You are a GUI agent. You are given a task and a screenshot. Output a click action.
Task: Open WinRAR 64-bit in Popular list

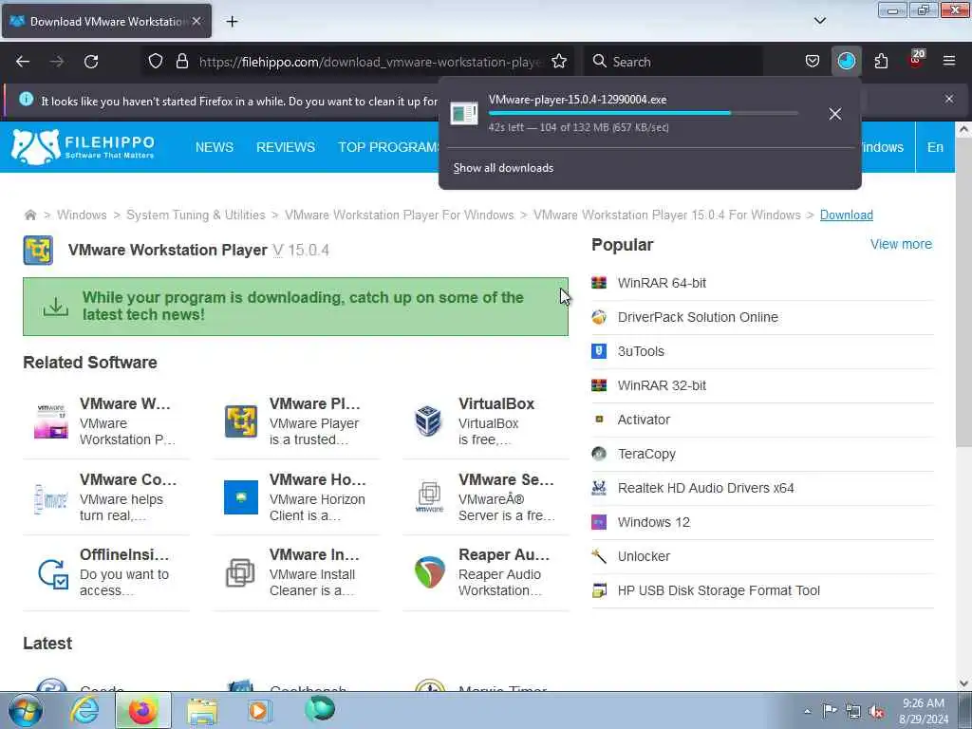pos(662,283)
